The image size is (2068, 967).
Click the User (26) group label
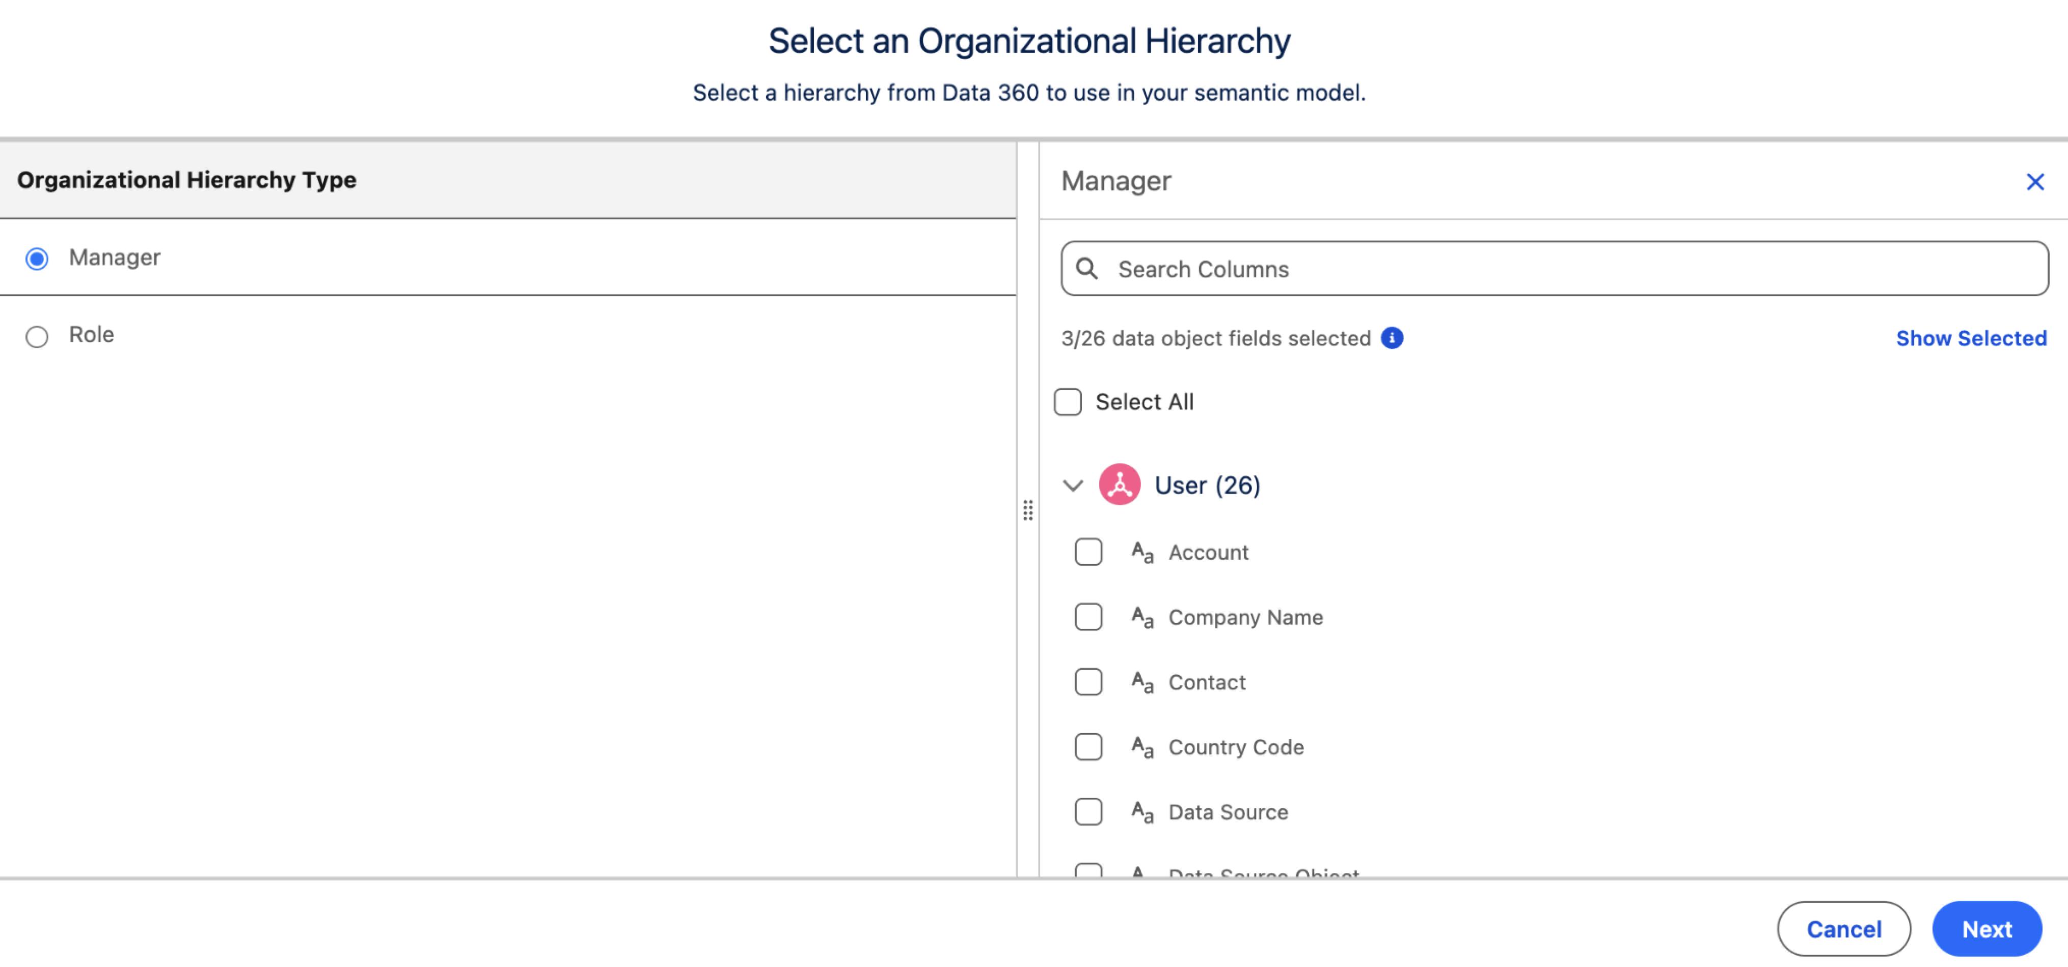point(1207,485)
